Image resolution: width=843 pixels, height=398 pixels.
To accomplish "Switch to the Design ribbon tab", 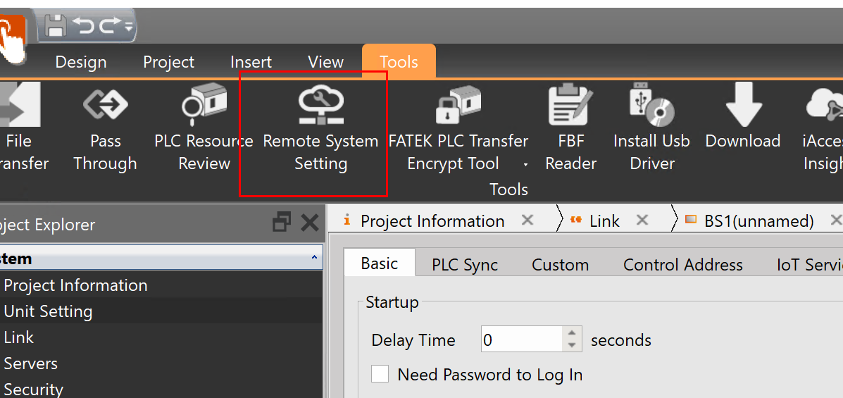I will [81, 62].
